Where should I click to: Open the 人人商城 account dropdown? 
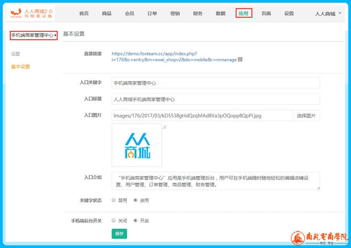pyautogui.click(x=328, y=14)
